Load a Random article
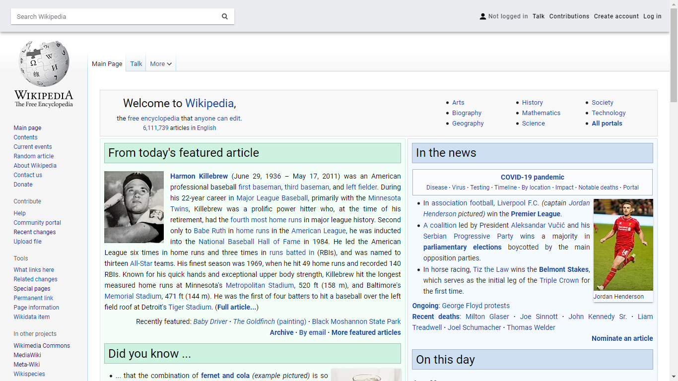The height and width of the screenshot is (381, 678). click(x=34, y=156)
